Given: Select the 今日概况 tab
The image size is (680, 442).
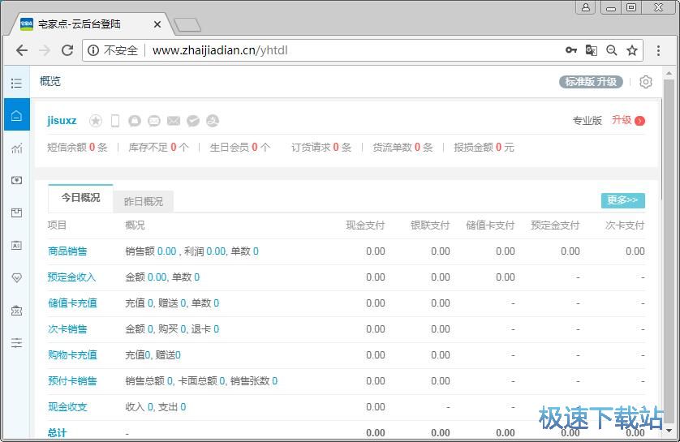Looking at the screenshot, I should coord(80,198).
